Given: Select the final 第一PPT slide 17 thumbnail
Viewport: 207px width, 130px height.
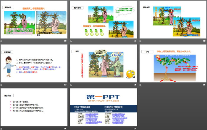Looking at the screenshot, I should [x=103, y=107].
